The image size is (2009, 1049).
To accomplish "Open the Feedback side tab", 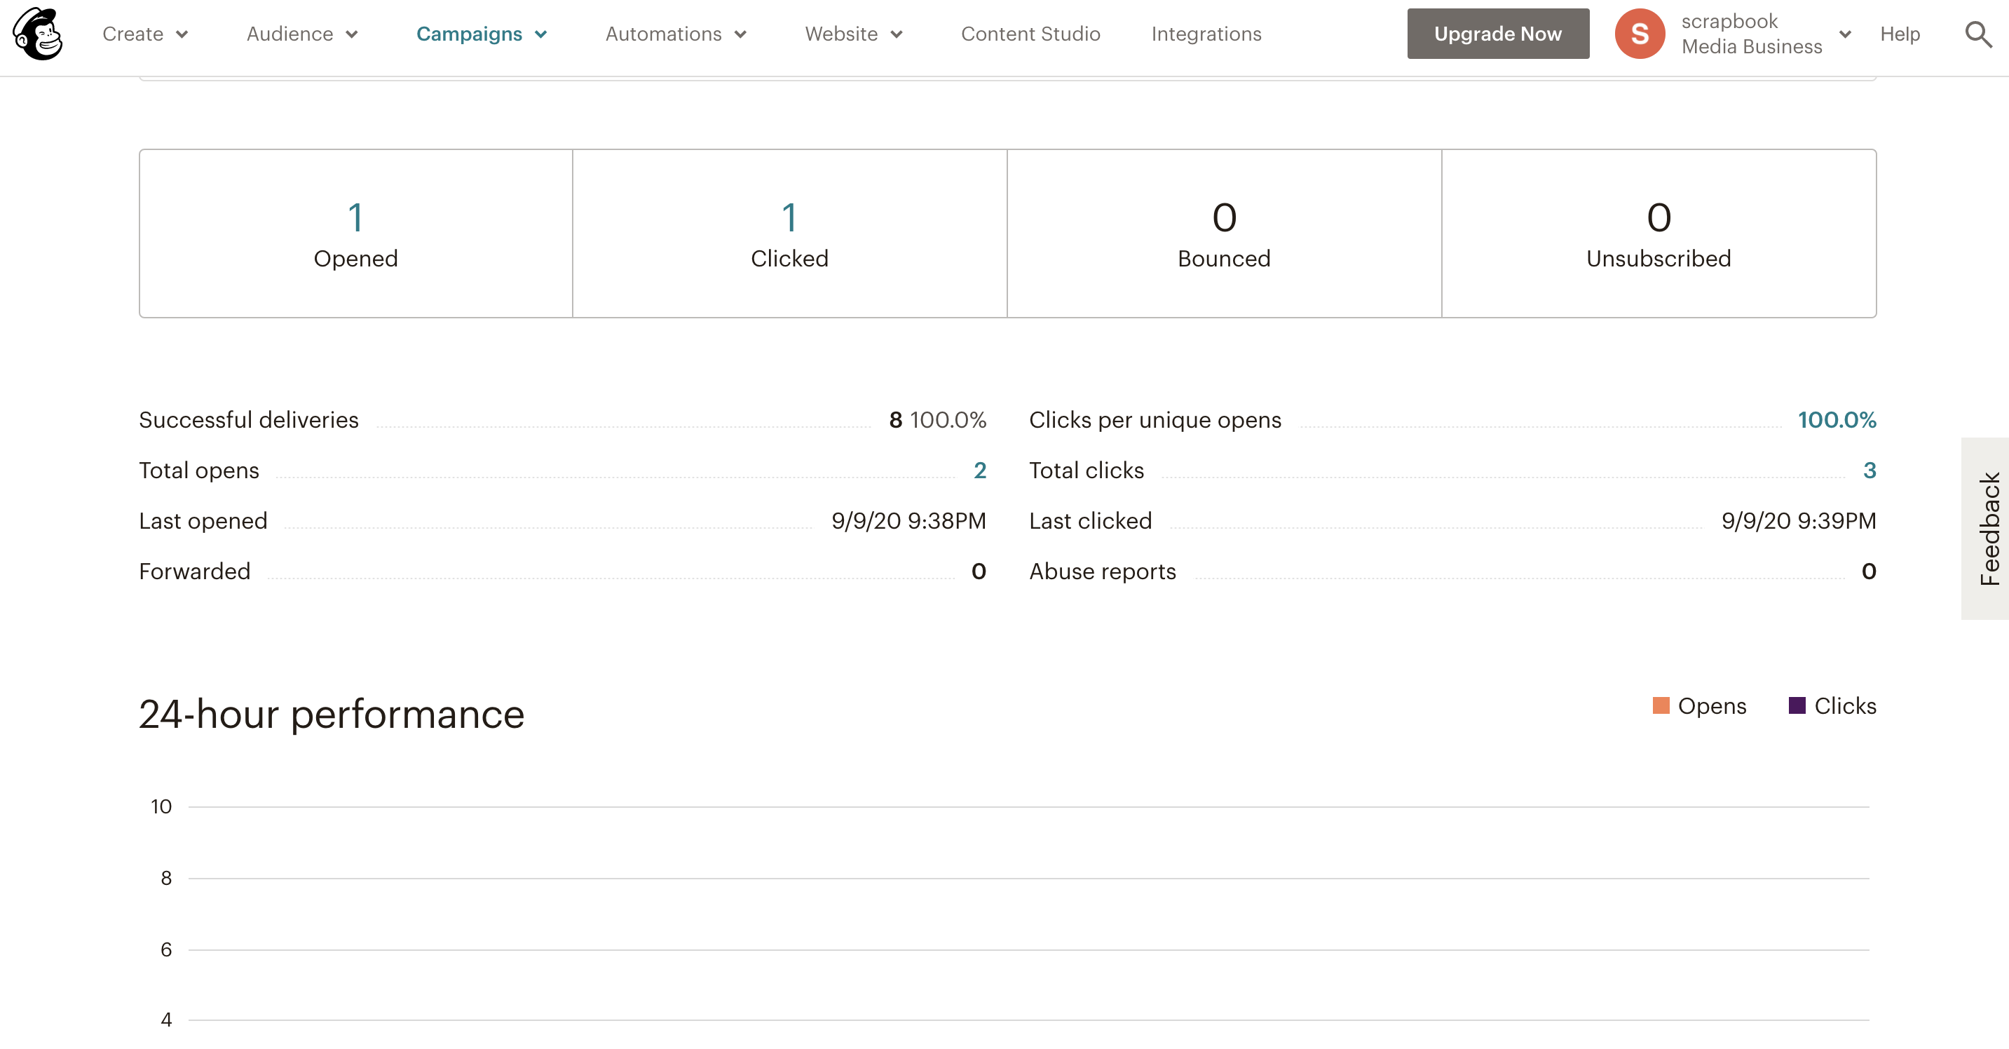I will (x=1987, y=528).
